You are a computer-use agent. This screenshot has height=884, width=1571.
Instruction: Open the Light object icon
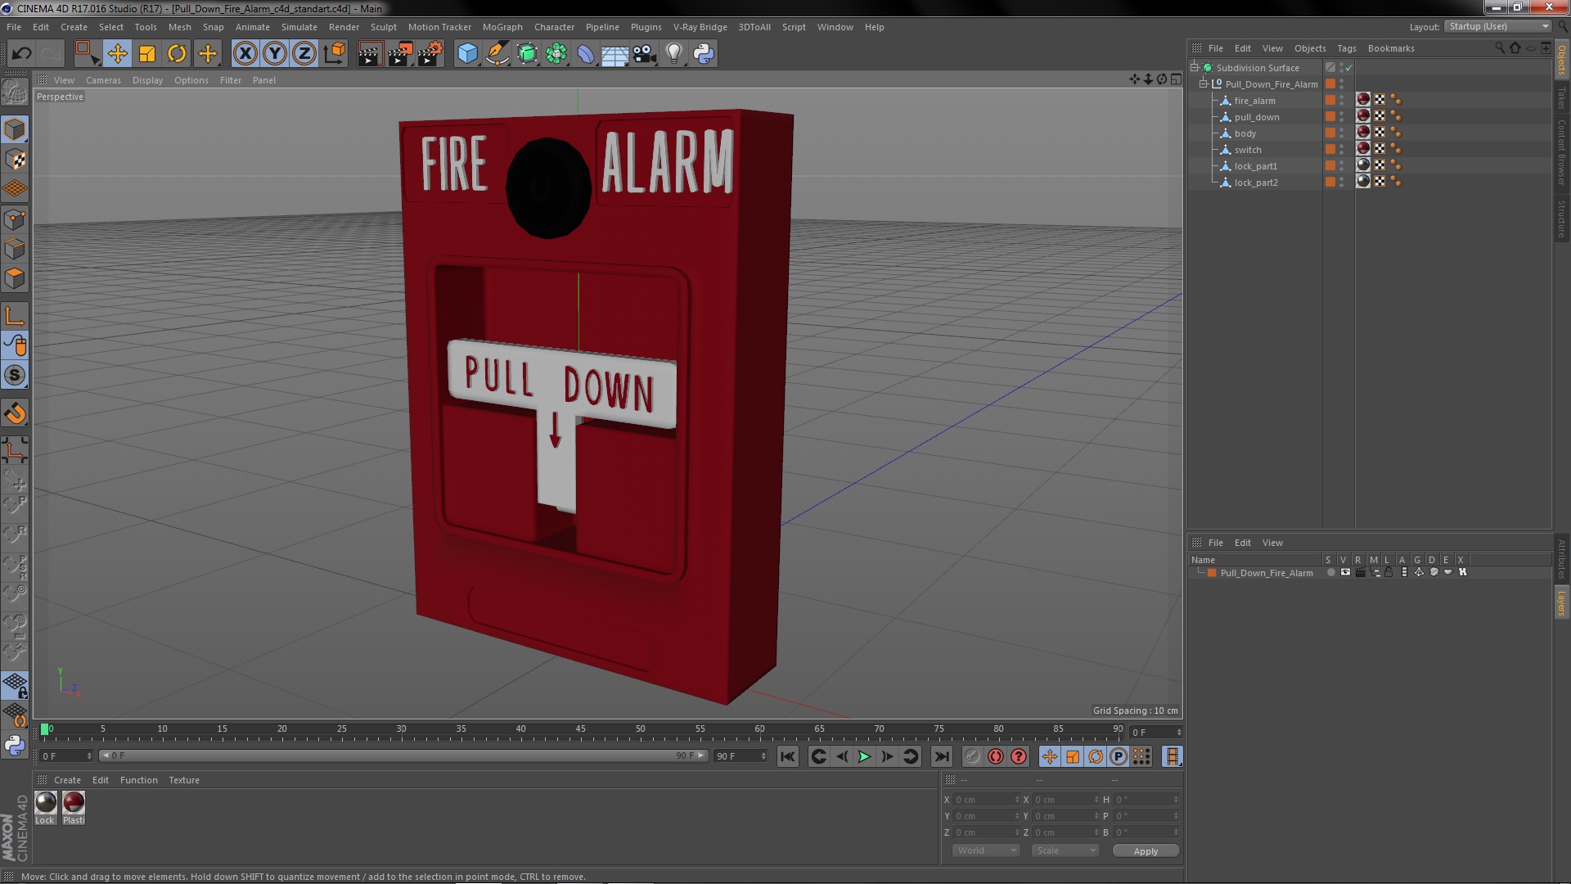pos(673,54)
